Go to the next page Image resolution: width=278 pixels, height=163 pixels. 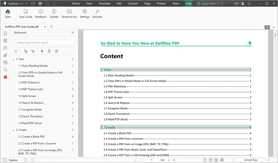pyautogui.click(x=169, y=160)
